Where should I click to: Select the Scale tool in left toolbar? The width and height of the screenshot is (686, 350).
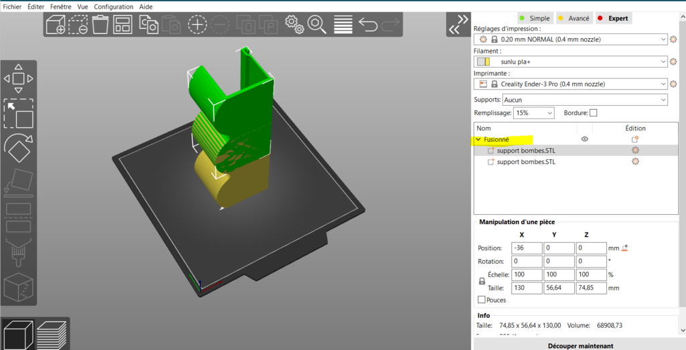tap(18, 113)
